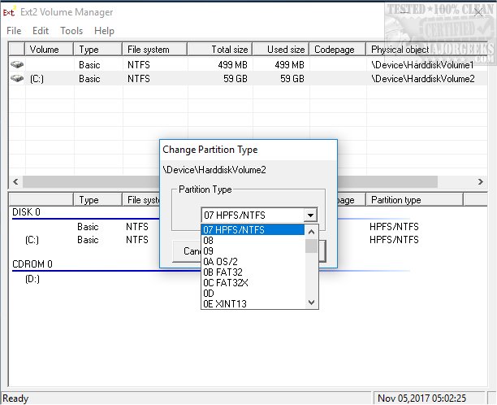Open the File menu
The image size is (497, 405).
14,31
